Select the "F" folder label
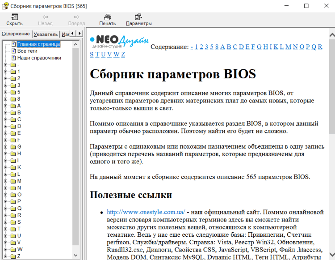The image size is (335, 260). (19, 140)
